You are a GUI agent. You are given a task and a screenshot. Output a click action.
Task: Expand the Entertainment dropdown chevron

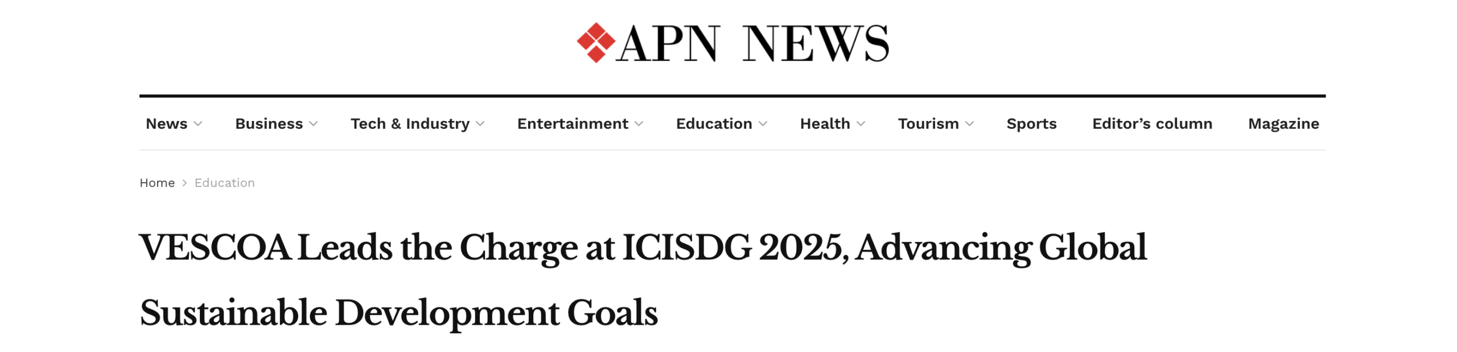click(x=639, y=124)
